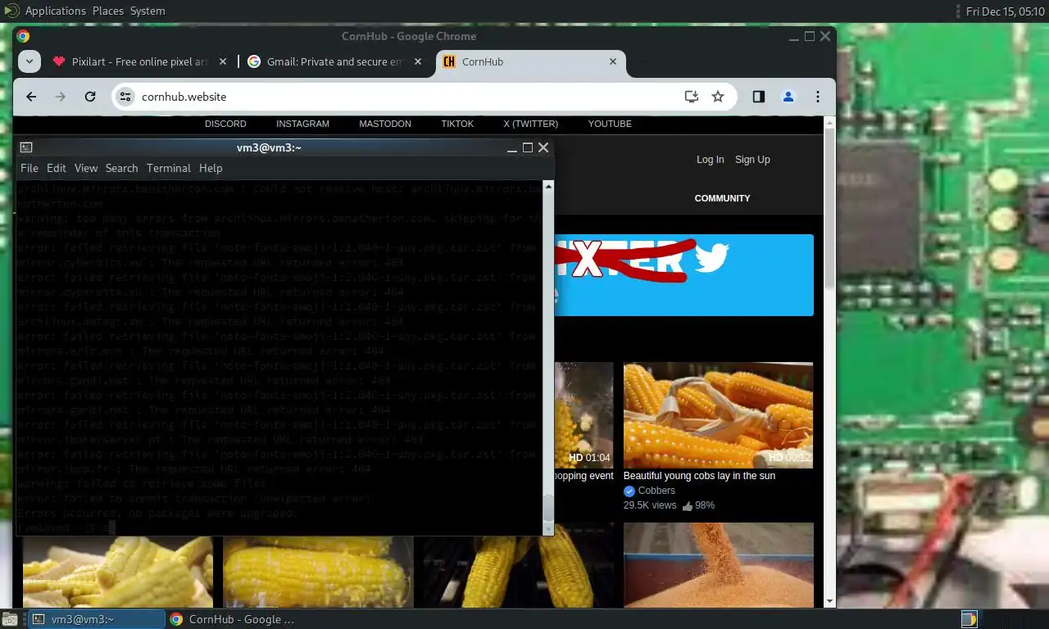This screenshot has height=629, width=1049.
Task: Open the X (TWITTER) link
Action: 530,124
